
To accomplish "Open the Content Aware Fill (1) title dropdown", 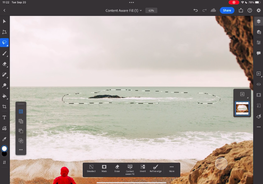I will (x=124, y=11).
